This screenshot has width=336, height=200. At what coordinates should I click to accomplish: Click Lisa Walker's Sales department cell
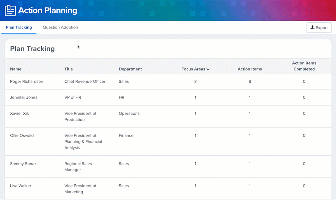[124, 186]
